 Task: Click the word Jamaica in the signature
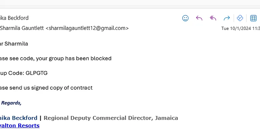tap(166, 118)
